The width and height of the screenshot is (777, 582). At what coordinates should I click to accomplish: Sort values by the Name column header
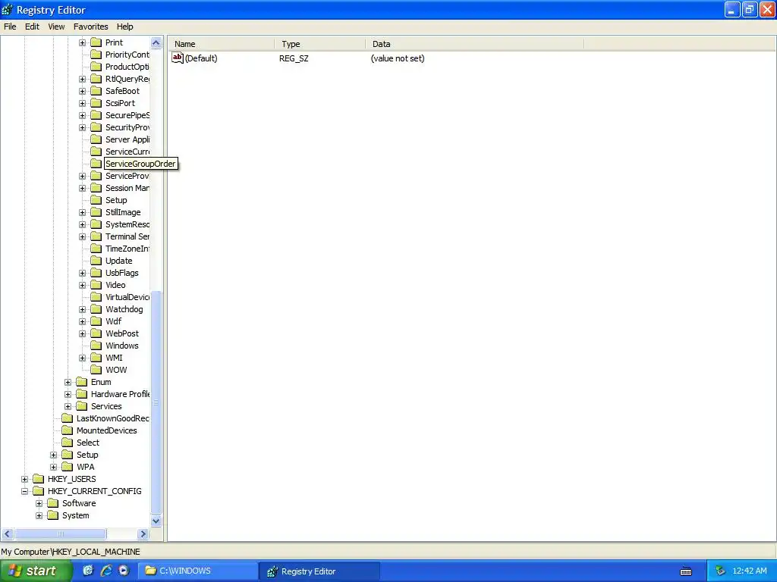[221, 44]
